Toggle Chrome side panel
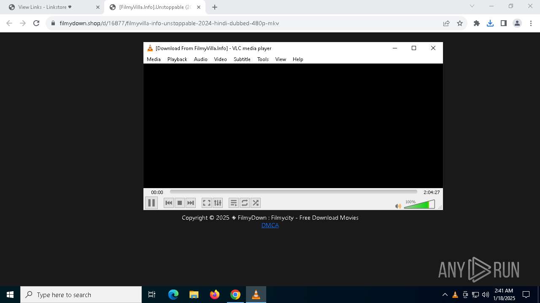Screen dimensions: 540x303 504,23
